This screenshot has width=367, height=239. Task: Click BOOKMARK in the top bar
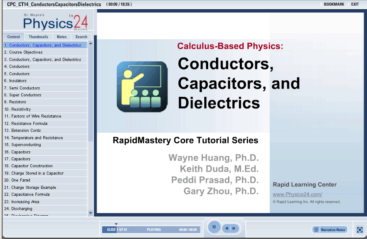[334, 4]
